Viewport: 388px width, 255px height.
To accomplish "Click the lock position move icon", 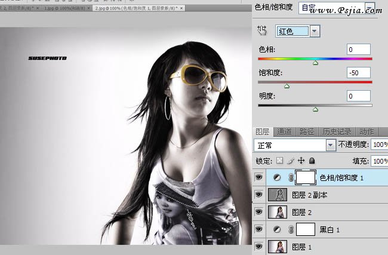I will click(x=301, y=161).
